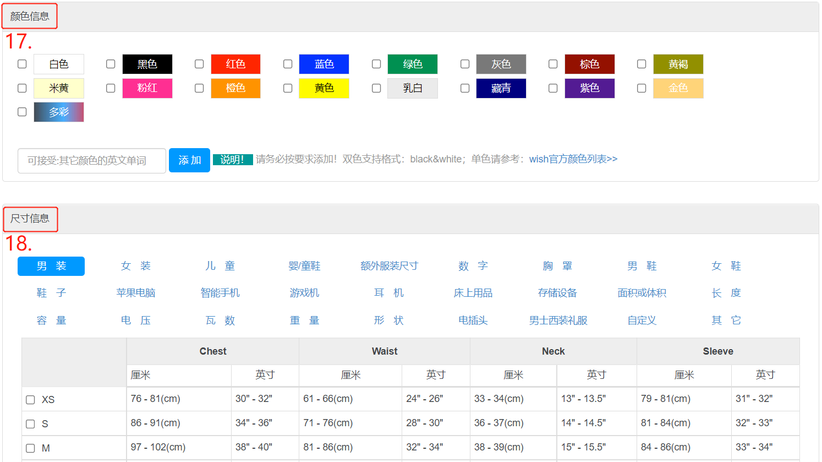Pick the 红色 red swatch

[x=235, y=64]
